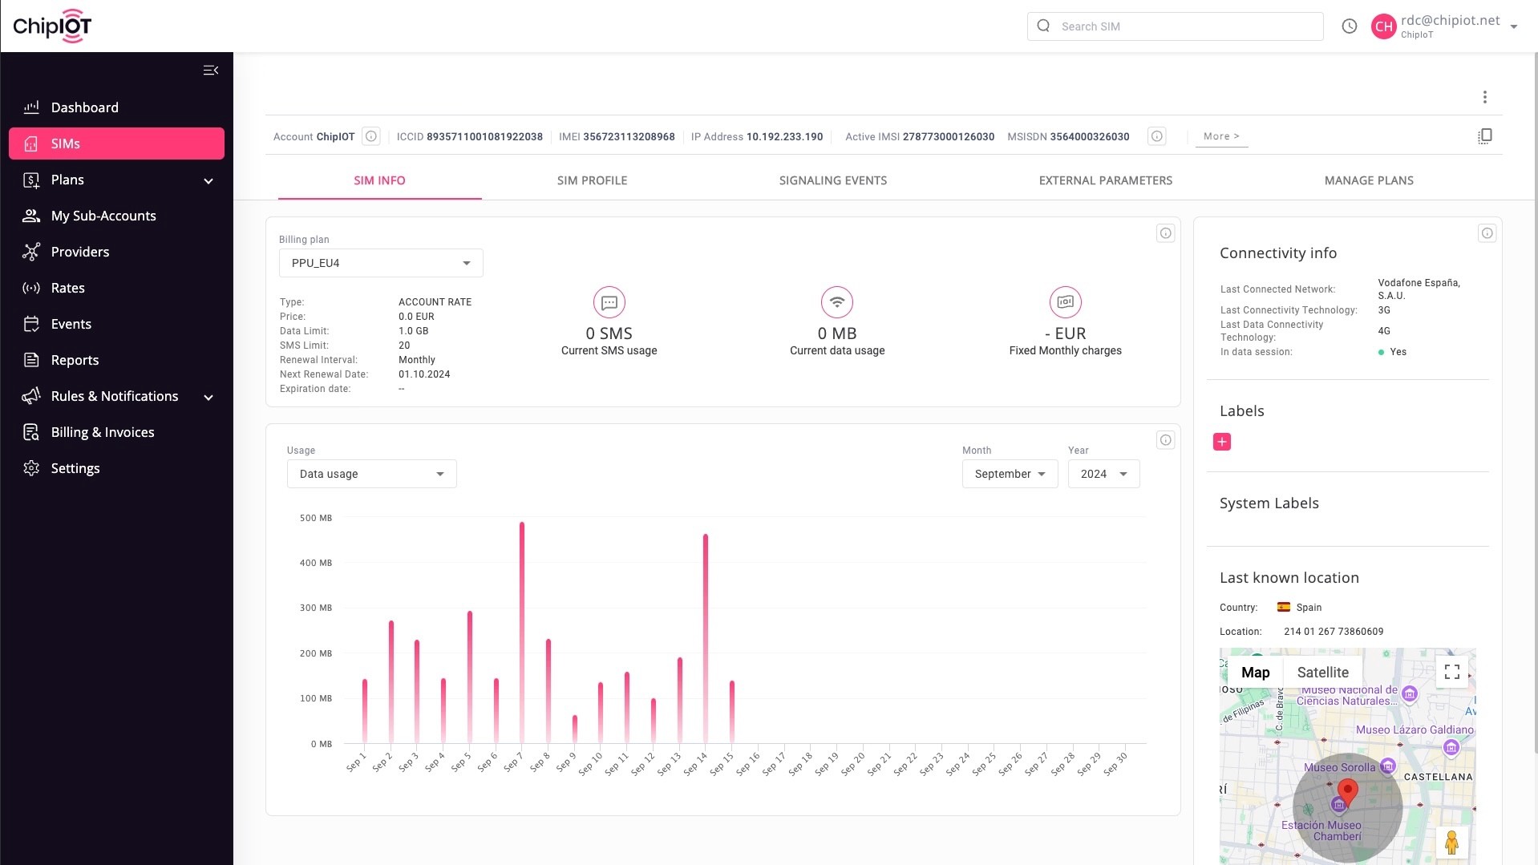Open the Usage type Data usage dropdown
Image resolution: width=1538 pixels, height=865 pixels.
click(x=372, y=474)
